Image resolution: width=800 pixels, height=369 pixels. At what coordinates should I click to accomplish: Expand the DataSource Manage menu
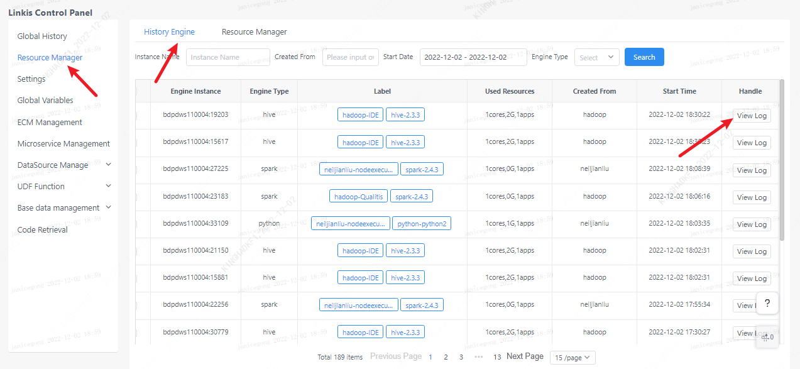coord(108,165)
